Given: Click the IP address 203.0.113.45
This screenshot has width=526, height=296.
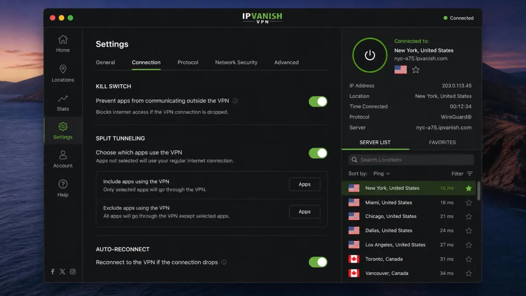Looking at the screenshot, I should tap(457, 86).
